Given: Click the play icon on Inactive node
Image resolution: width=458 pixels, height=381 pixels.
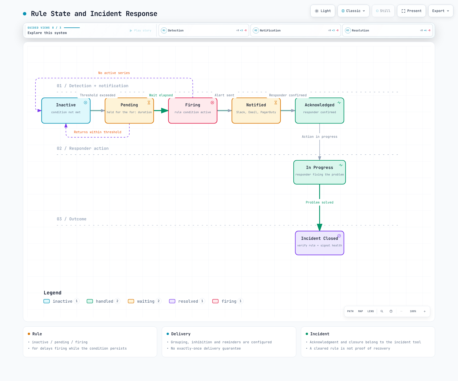Looking at the screenshot, I should click(85, 103).
